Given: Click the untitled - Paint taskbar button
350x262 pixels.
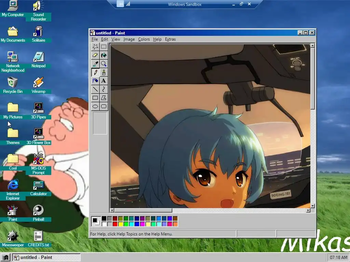Looking at the screenshot, I should [46, 258].
